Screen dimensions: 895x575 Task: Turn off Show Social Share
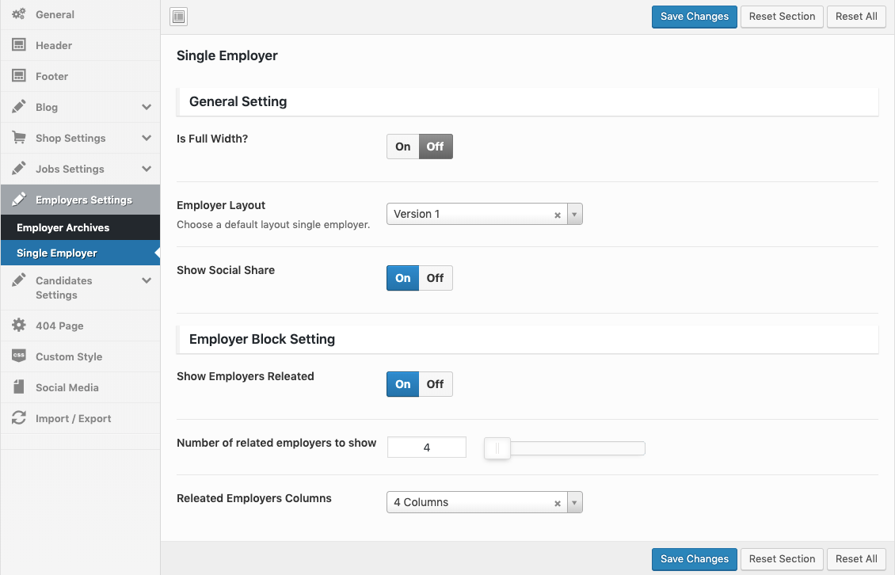[x=435, y=278]
